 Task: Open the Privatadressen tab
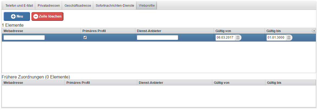point(49,6)
